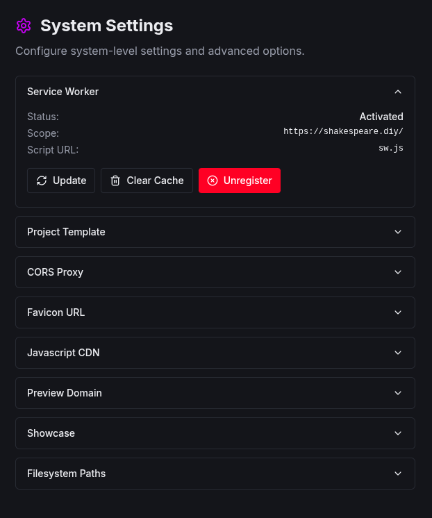Click the Preview Domain down chevron

click(398, 393)
